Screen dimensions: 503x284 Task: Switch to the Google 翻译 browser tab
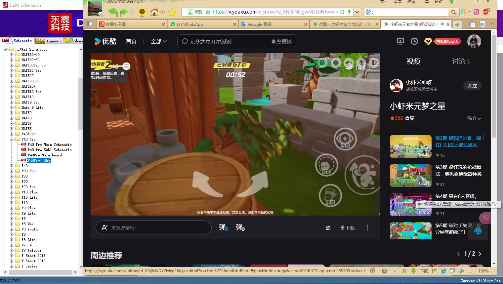274,24
